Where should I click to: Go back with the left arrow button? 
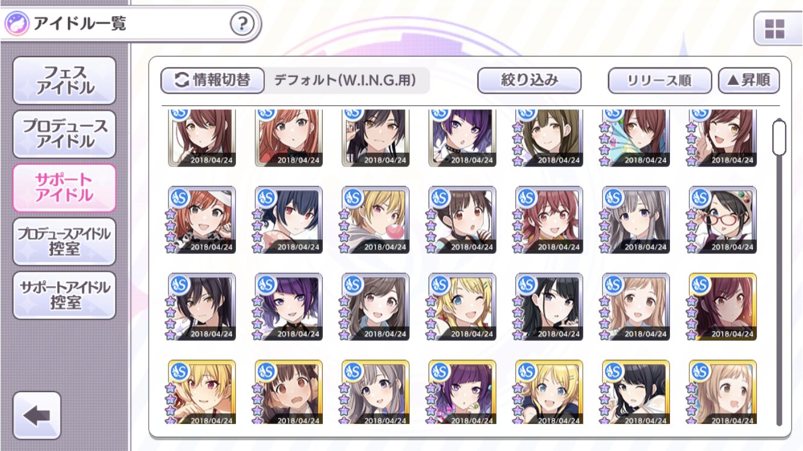click(37, 415)
